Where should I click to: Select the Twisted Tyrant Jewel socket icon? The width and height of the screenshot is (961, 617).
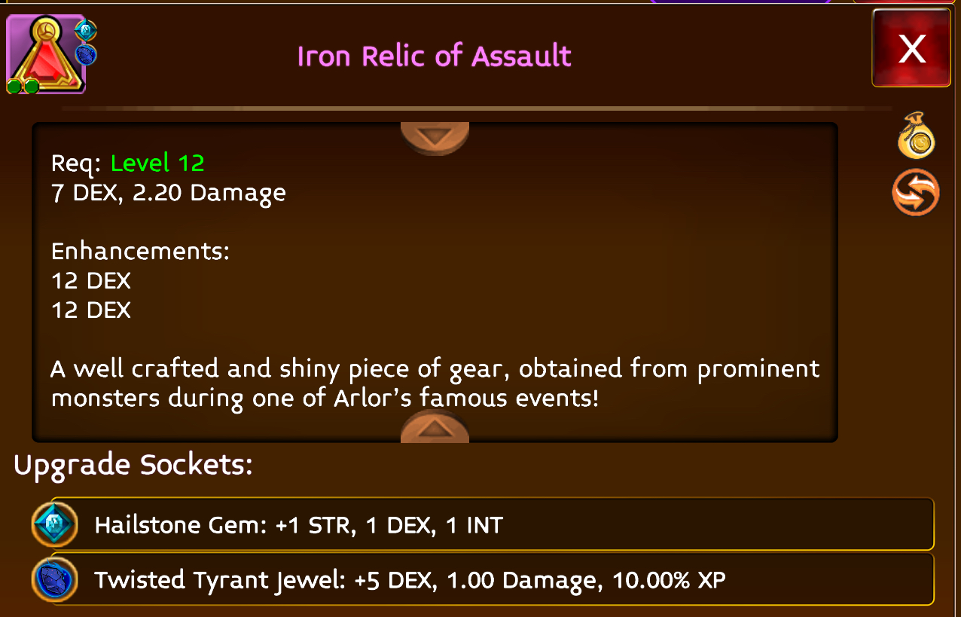(x=55, y=579)
